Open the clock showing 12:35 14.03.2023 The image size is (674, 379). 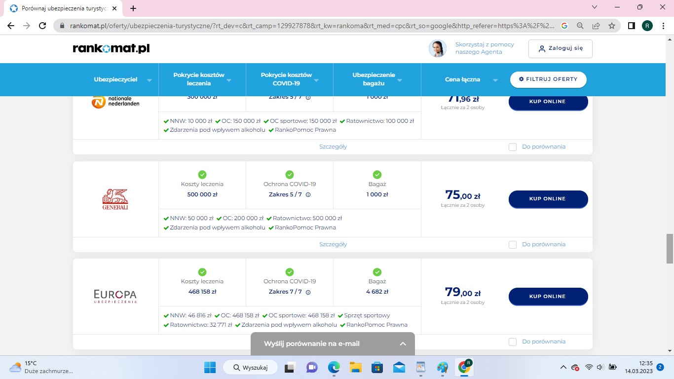638,367
